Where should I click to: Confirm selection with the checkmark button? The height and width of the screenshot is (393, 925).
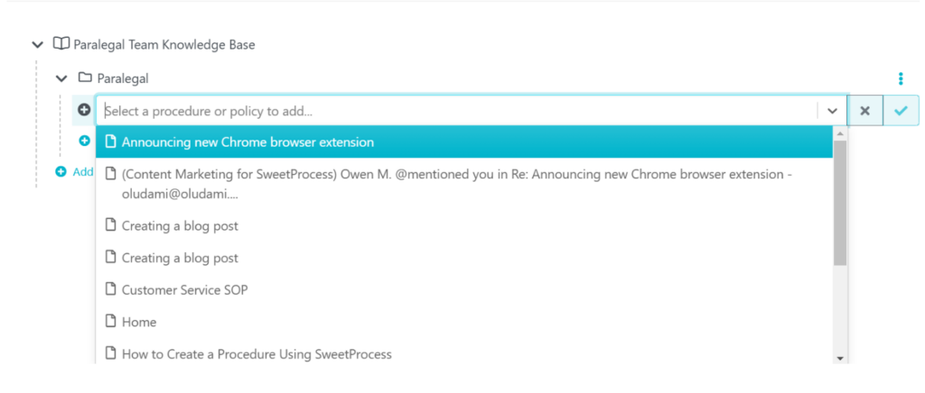tap(901, 111)
